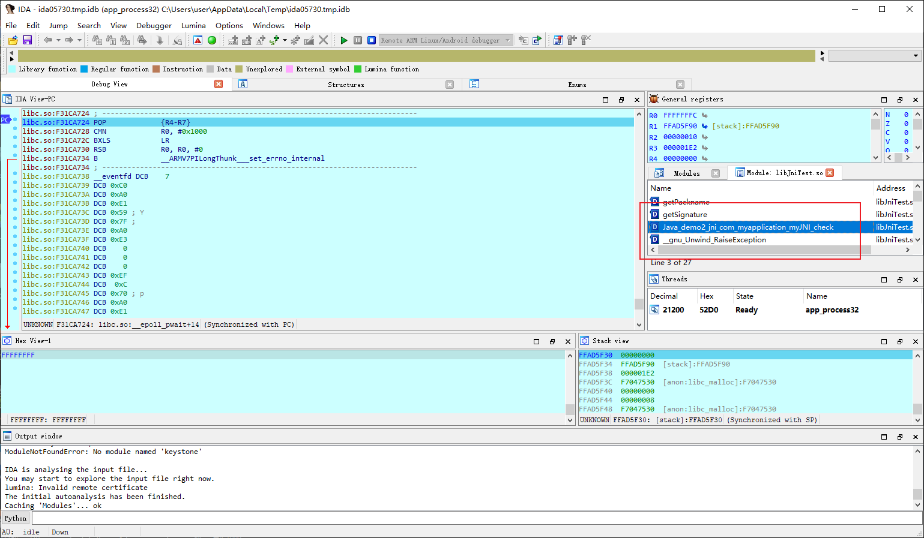The width and height of the screenshot is (924, 538).
Task: Click the down arrow jump icon
Action: [x=160, y=40]
